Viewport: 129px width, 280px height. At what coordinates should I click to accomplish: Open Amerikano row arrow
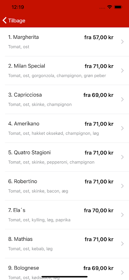[x=122, y=128]
